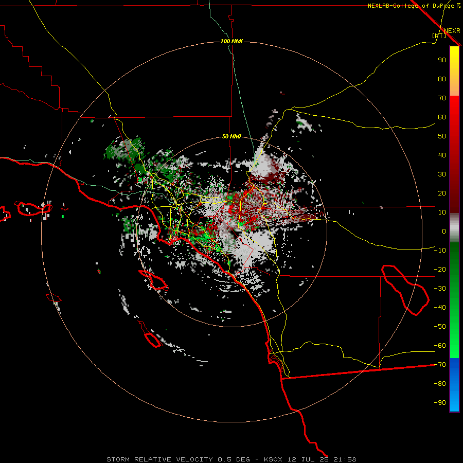Click the 0.5 DEG elevation text

click(234, 459)
